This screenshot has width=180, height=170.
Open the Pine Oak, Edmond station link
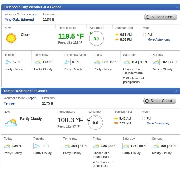pyautogui.click(x=19, y=20)
